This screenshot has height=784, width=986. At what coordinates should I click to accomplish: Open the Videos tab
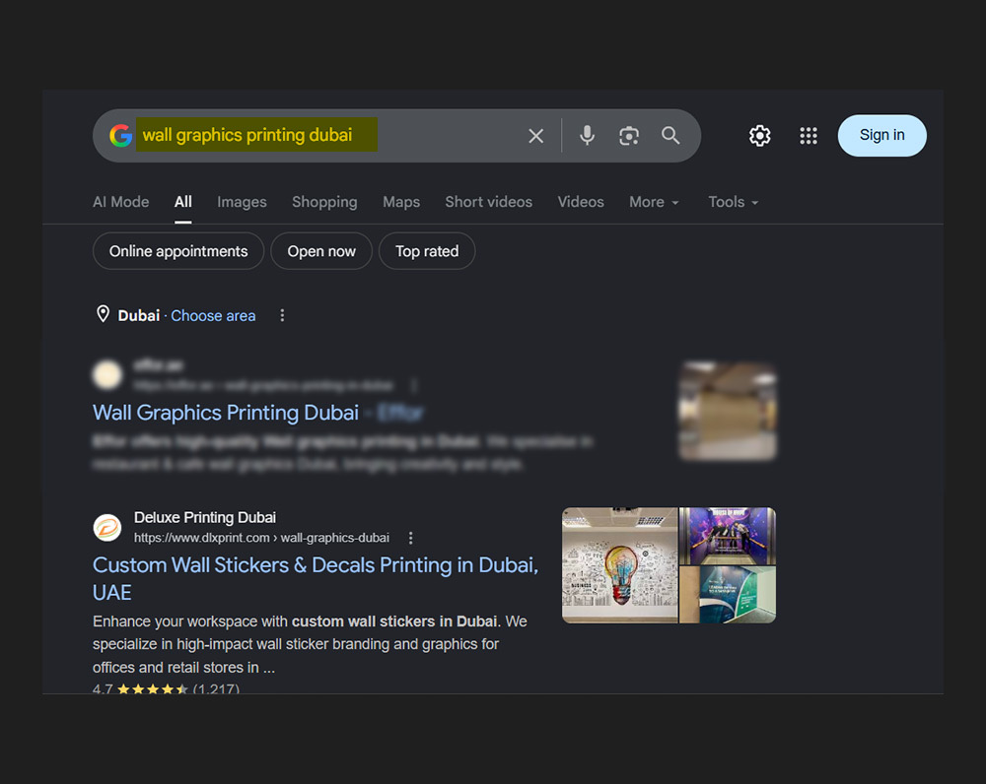581,202
